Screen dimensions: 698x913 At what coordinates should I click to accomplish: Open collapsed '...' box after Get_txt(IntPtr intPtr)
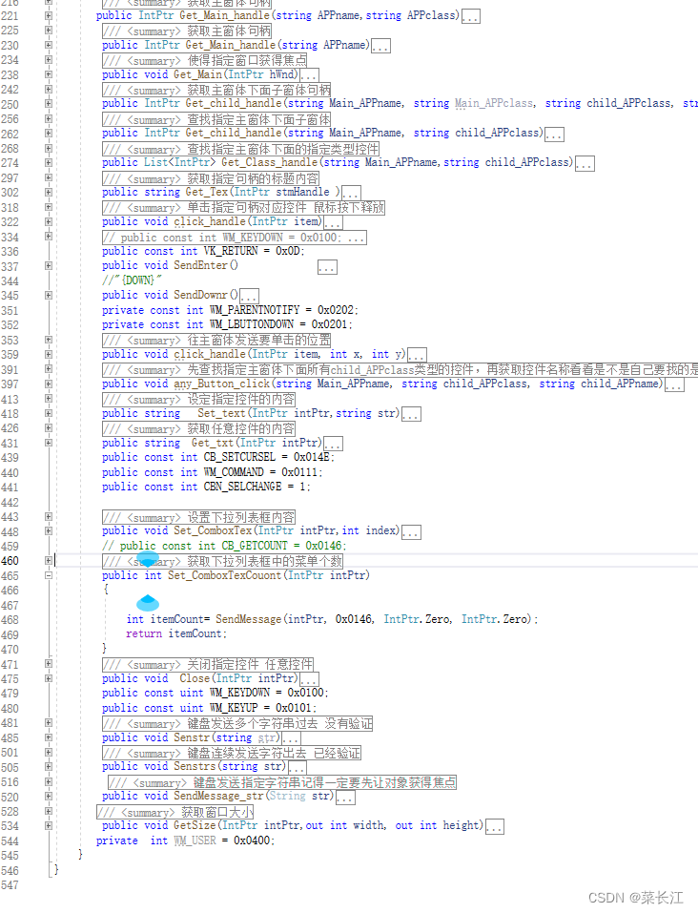333,444
